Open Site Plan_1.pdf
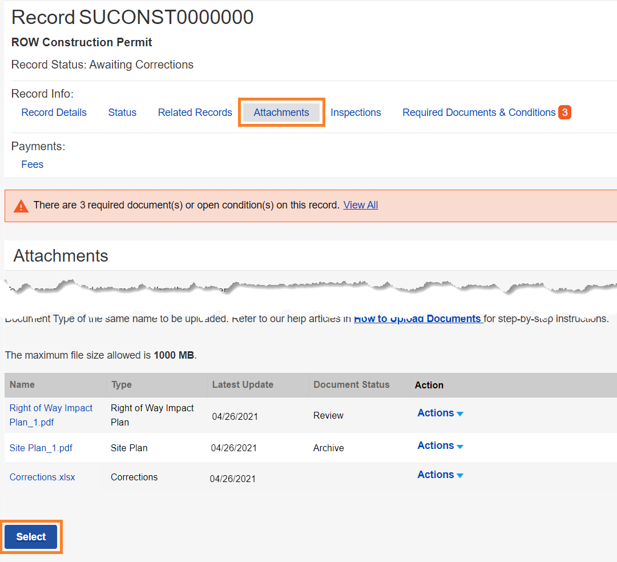The height and width of the screenshot is (562, 617). (41, 448)
